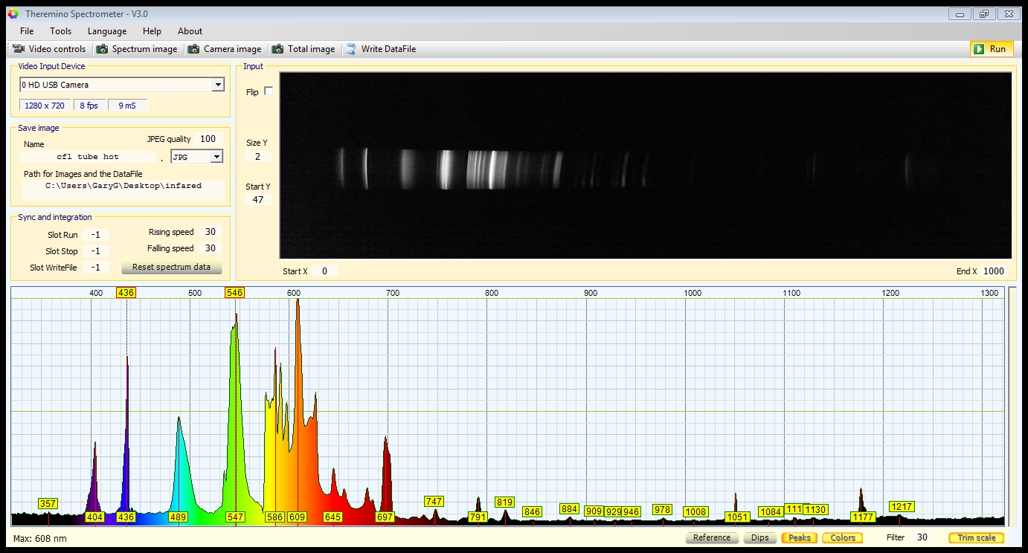Viewport: 1028px width, 553px height.
Task: Toggle the Dips display button
Action: (759, 537)
